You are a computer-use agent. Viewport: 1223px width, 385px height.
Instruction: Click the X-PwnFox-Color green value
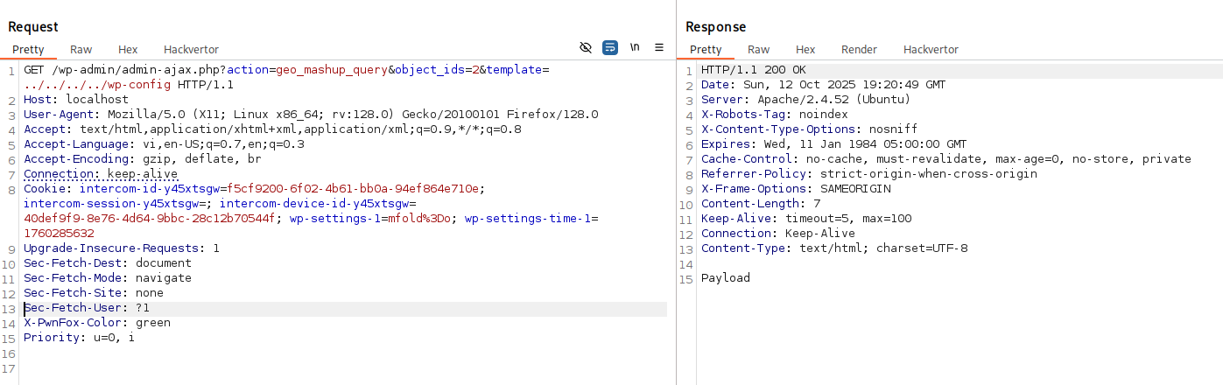tap(152, 323)
